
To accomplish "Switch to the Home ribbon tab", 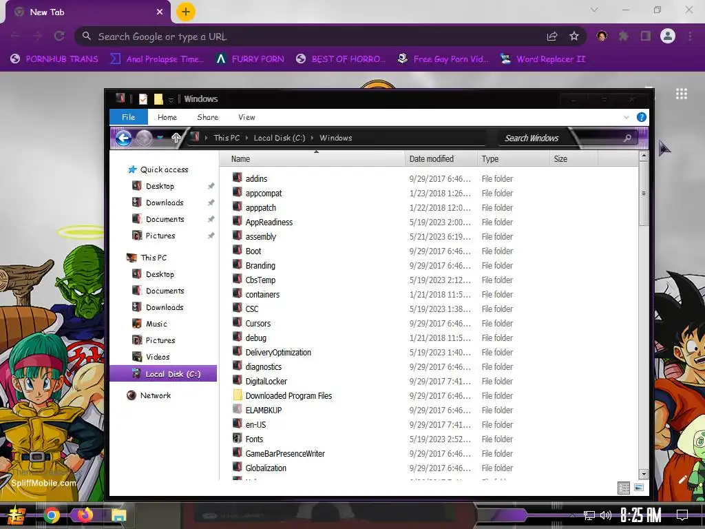I will click(x=167, y=117).
